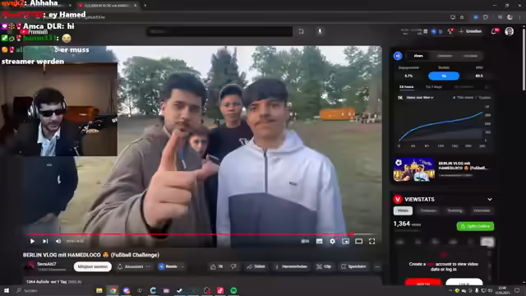Open Chrome from the taskbar
This screenshot has height=296, width=526.
point(113,290)
